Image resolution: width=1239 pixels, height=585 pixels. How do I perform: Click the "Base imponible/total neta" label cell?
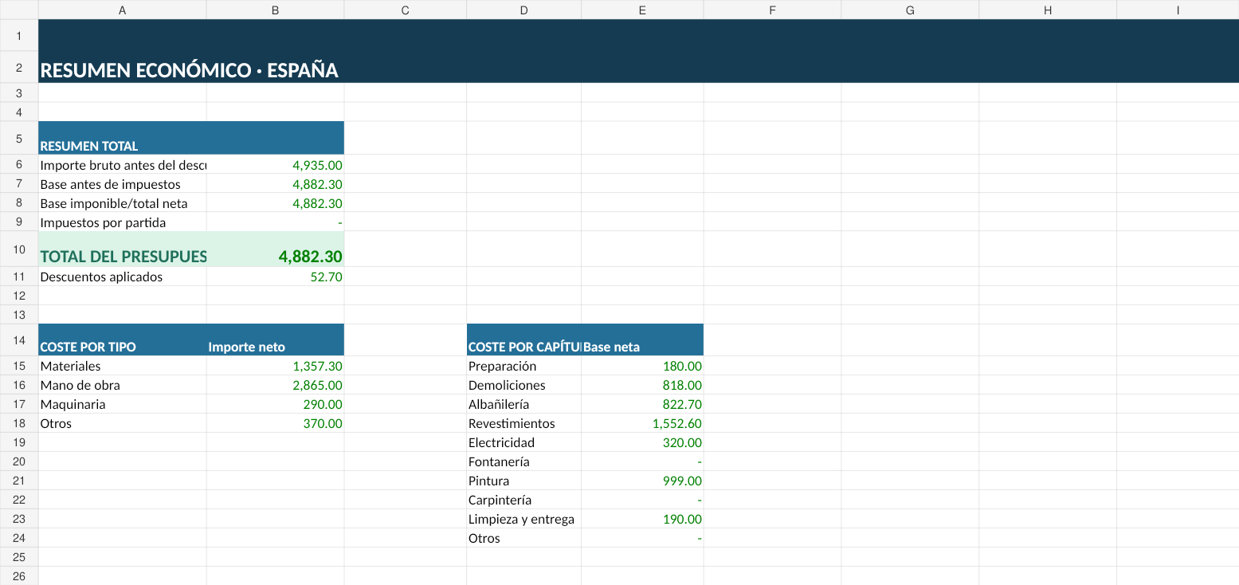click(x=123, y=203)
